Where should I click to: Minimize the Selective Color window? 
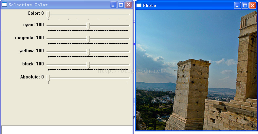(113, 5)
